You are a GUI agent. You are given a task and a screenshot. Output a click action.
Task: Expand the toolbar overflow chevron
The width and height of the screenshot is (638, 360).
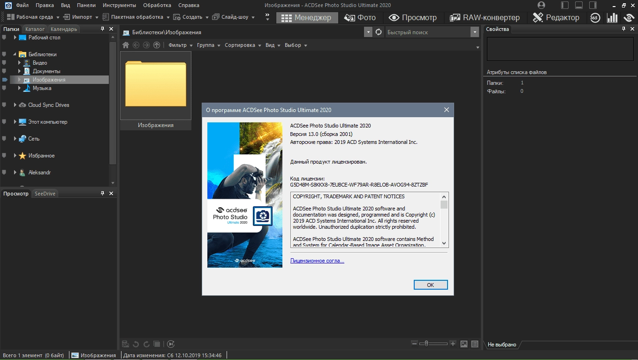[267, 17]
